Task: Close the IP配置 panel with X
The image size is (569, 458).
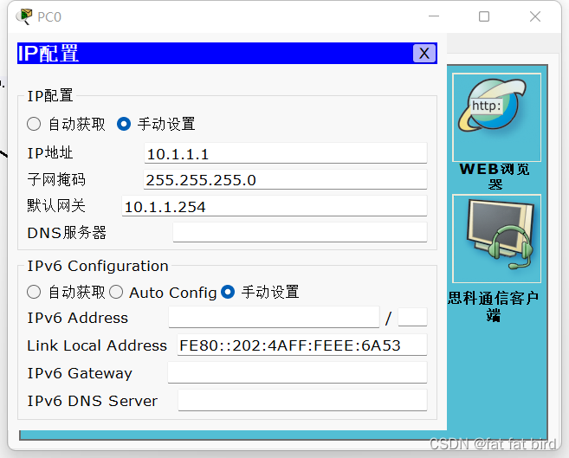Action: click(424, 54)
